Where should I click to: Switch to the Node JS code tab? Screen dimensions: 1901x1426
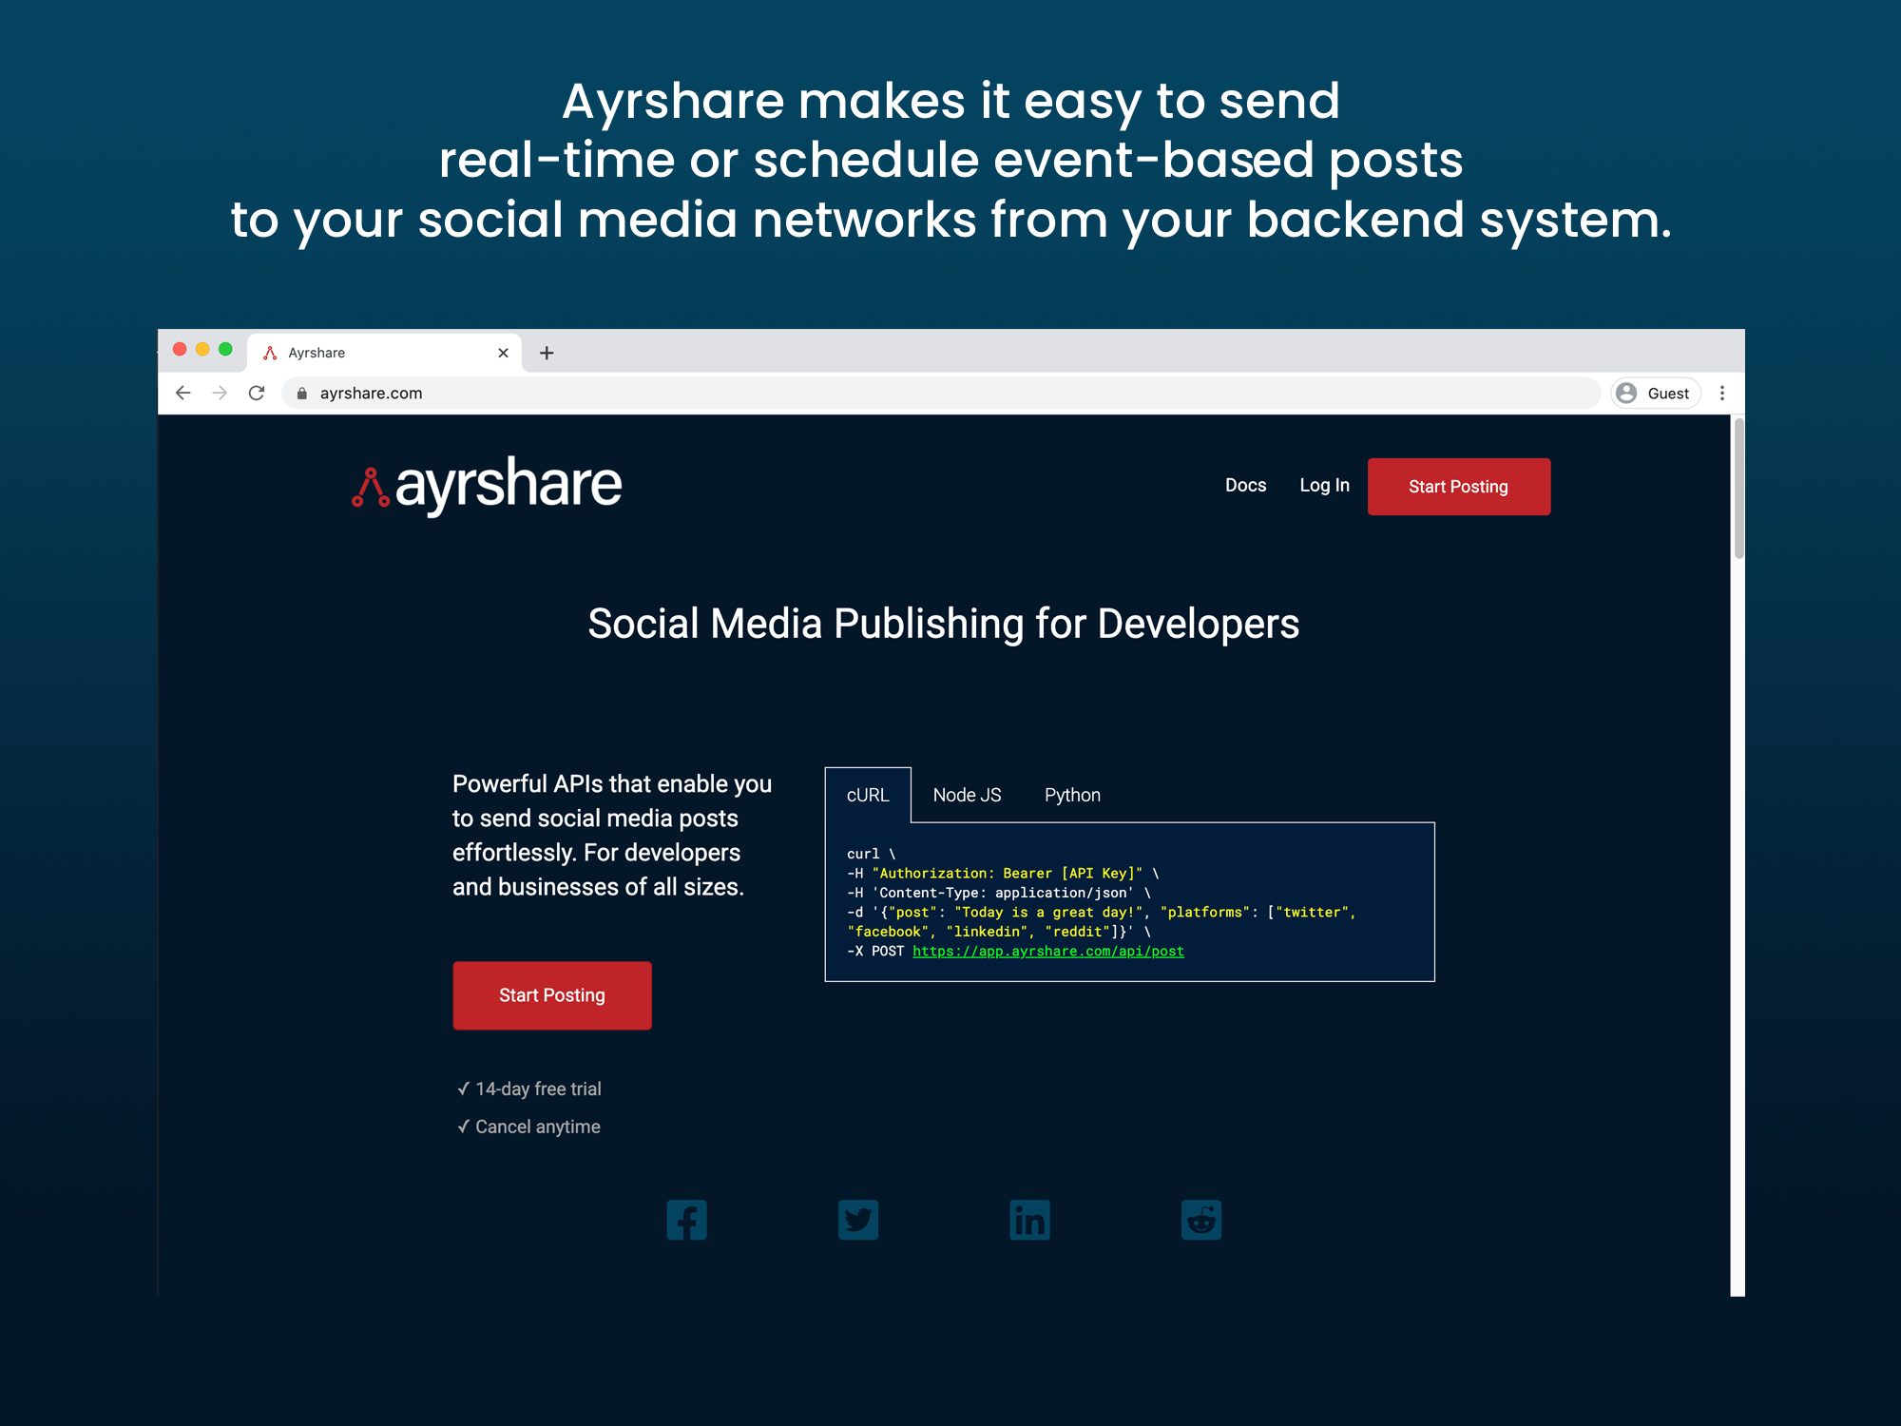point(967,794)
